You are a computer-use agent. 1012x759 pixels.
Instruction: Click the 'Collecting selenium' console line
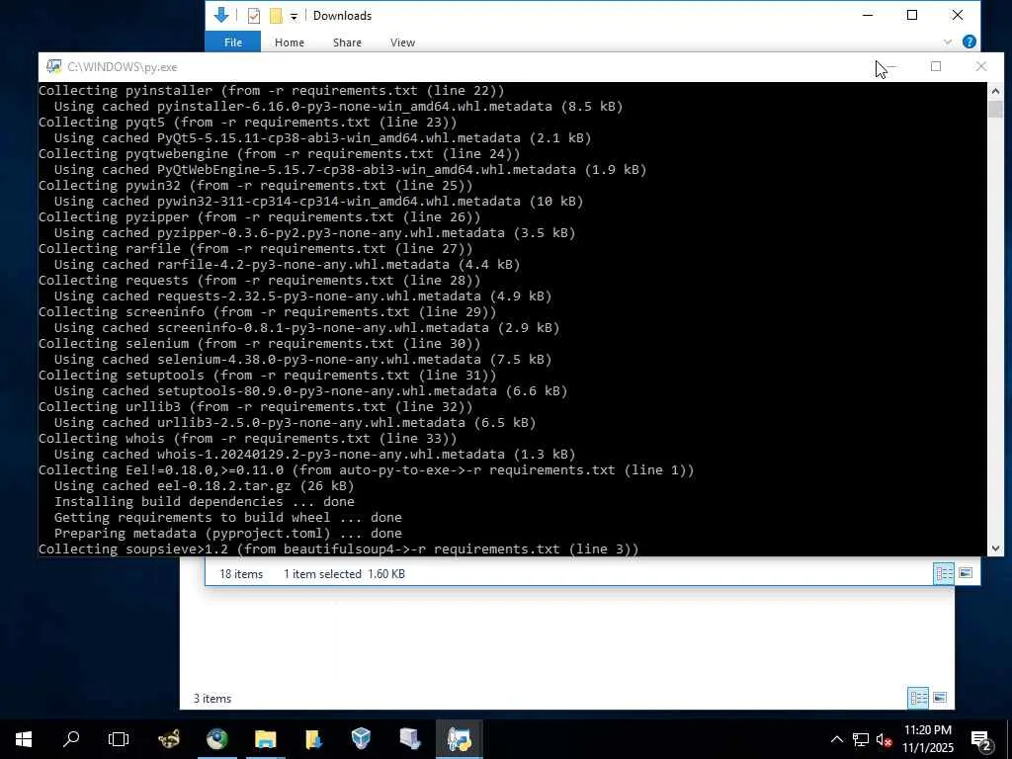tap(260, 343)
